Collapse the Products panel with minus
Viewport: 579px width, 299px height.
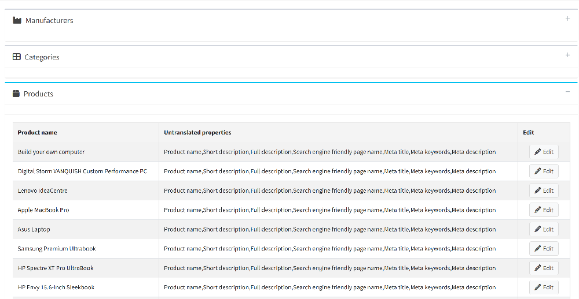coord(567,92)
